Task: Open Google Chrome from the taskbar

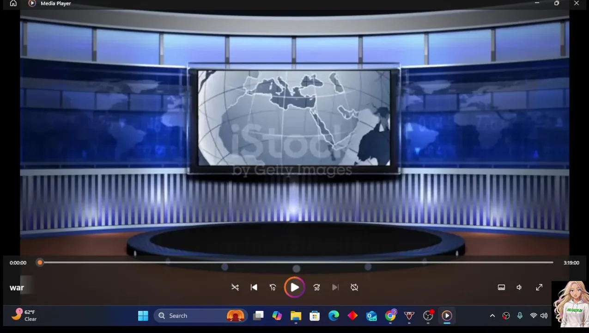Action: (391, 315)
